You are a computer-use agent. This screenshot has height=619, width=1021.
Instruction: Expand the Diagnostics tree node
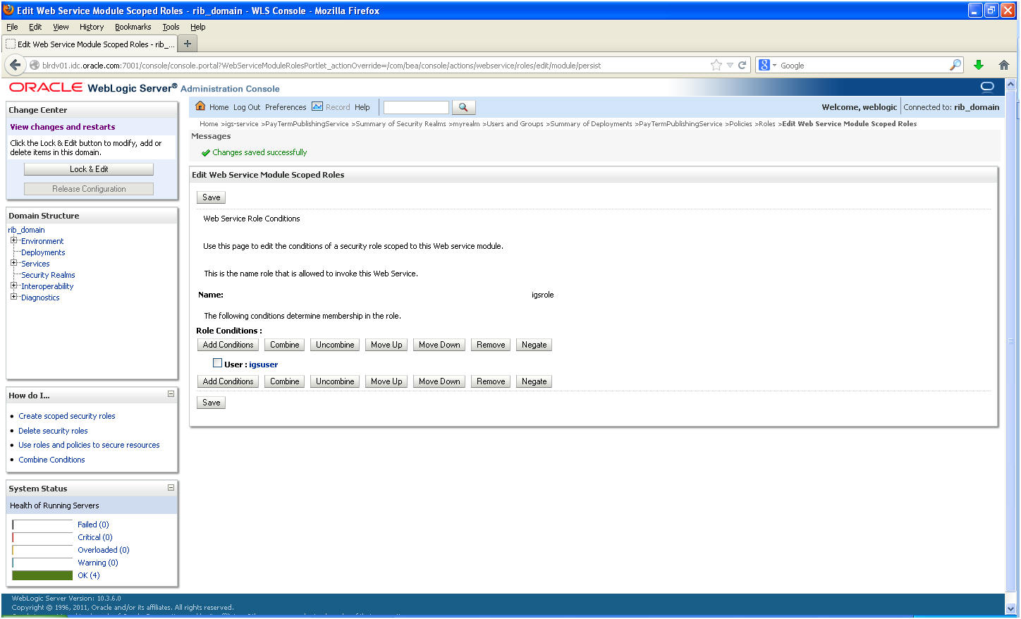(13, 297)
